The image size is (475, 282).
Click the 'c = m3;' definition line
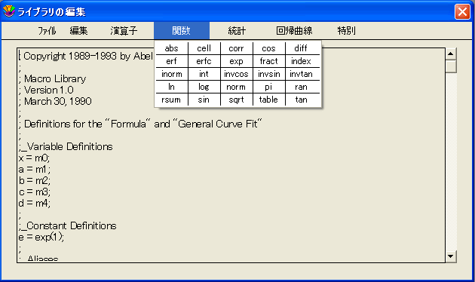coord(35,192)
